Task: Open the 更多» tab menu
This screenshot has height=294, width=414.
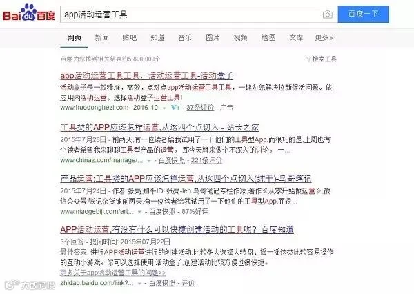Action: click(324, 37)
